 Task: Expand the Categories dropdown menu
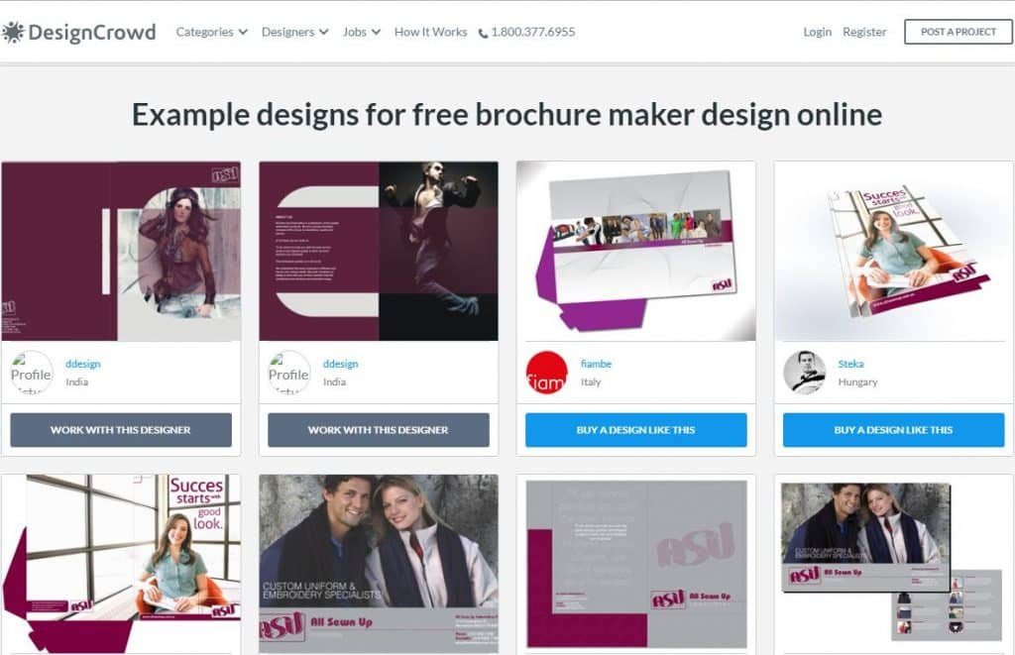pos(212,32)
